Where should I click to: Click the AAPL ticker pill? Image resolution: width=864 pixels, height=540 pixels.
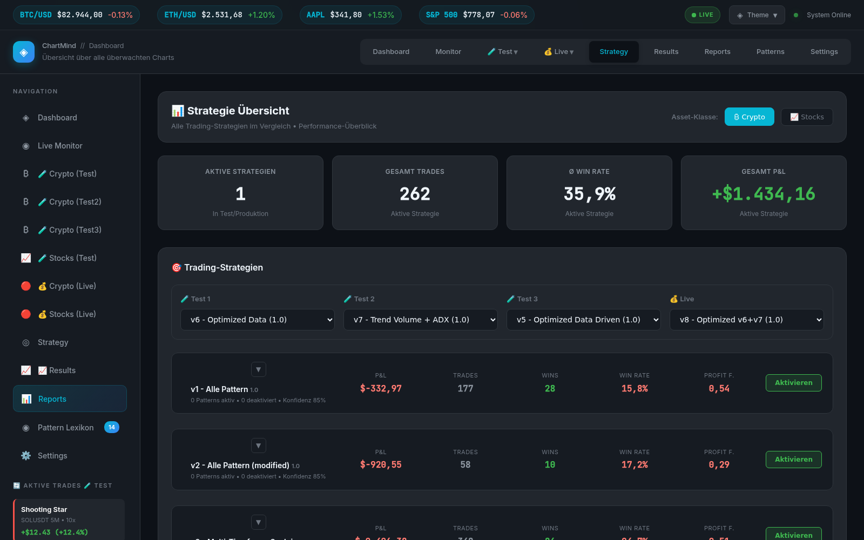coord(350,15)
